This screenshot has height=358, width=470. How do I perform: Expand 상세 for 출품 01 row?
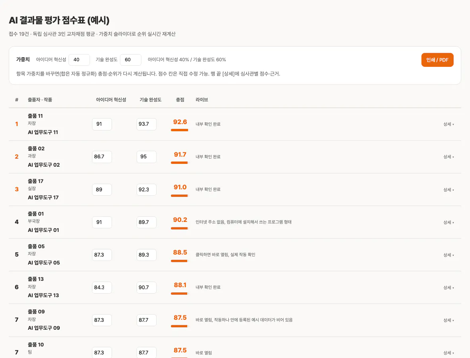click(449, 222)
